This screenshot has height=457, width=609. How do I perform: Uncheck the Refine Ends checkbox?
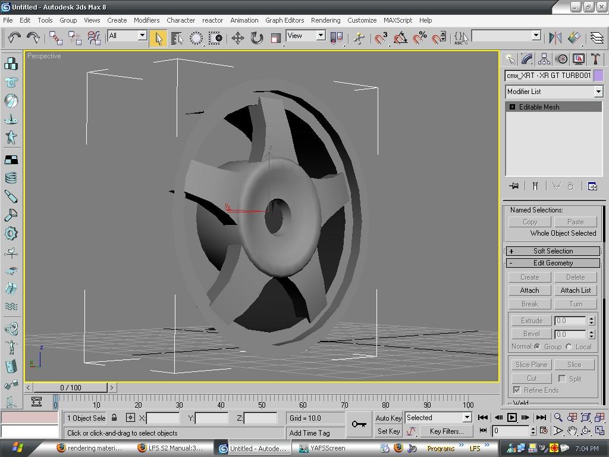[x=517, y=390]
